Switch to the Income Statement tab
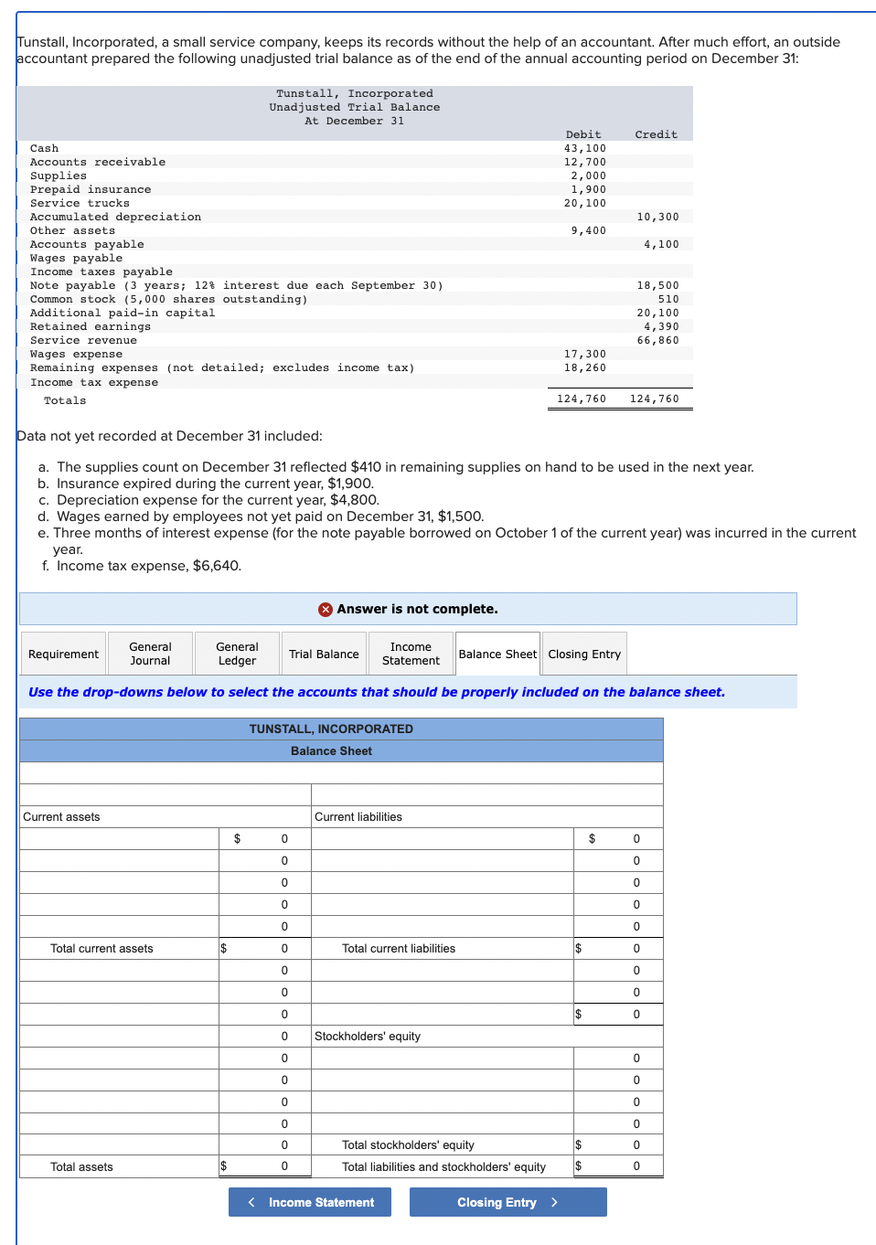Screen dimensions: 876x1245 tap(411, 653)
